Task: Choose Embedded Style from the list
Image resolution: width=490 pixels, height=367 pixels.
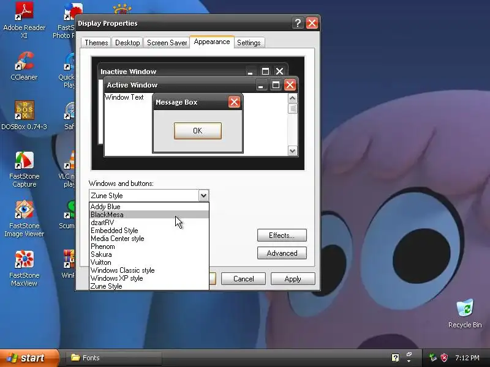Action: pos(149,231)
